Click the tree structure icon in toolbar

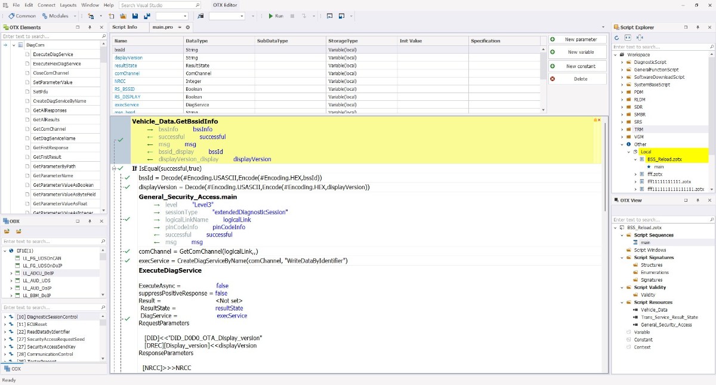pos(91,16)
